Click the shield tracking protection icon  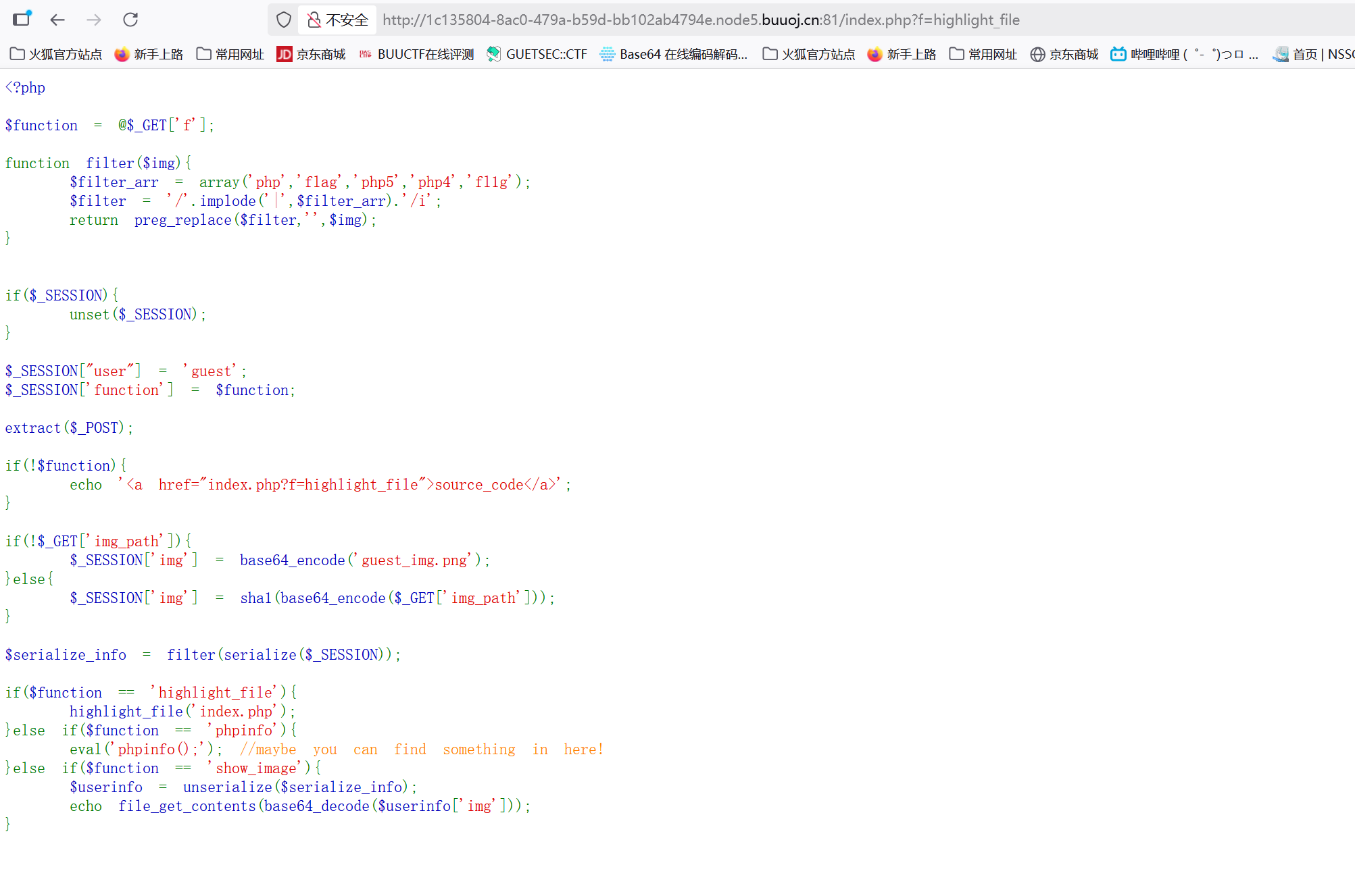tap(284, 20)
